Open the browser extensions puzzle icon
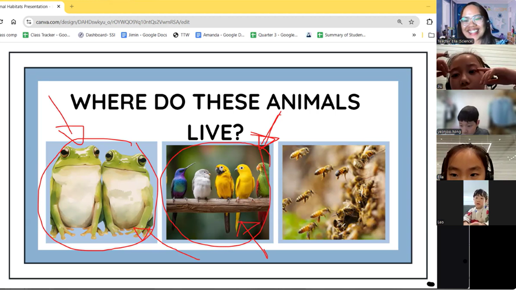 click(x=429, y=22)
